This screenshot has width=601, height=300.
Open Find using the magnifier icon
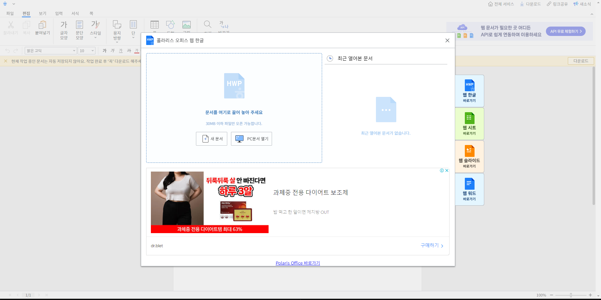pos(208,25)
